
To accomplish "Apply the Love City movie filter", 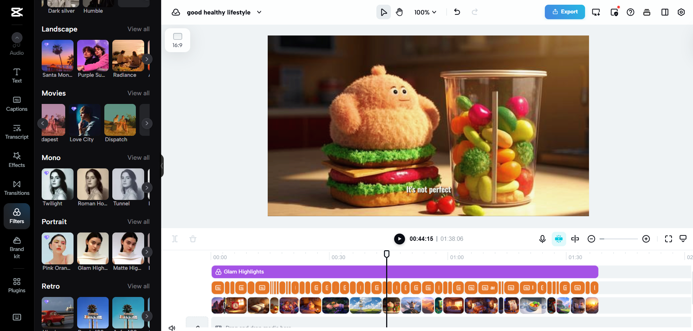I will click(85, 120).
